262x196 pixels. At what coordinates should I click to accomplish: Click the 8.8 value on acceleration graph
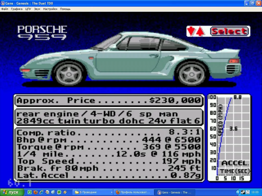[x=237, y=97]
